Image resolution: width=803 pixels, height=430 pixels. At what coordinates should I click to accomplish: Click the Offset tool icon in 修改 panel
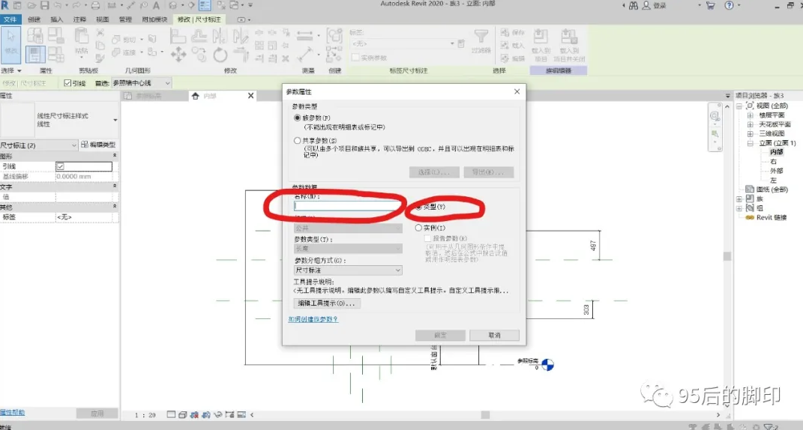click(199, 36)
